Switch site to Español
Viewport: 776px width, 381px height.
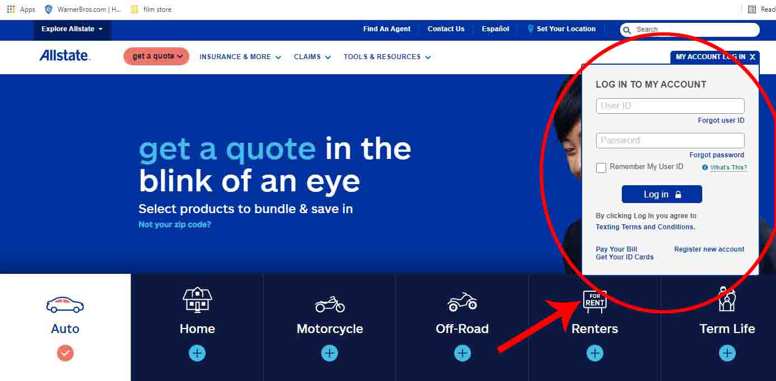tap(496, 29)
